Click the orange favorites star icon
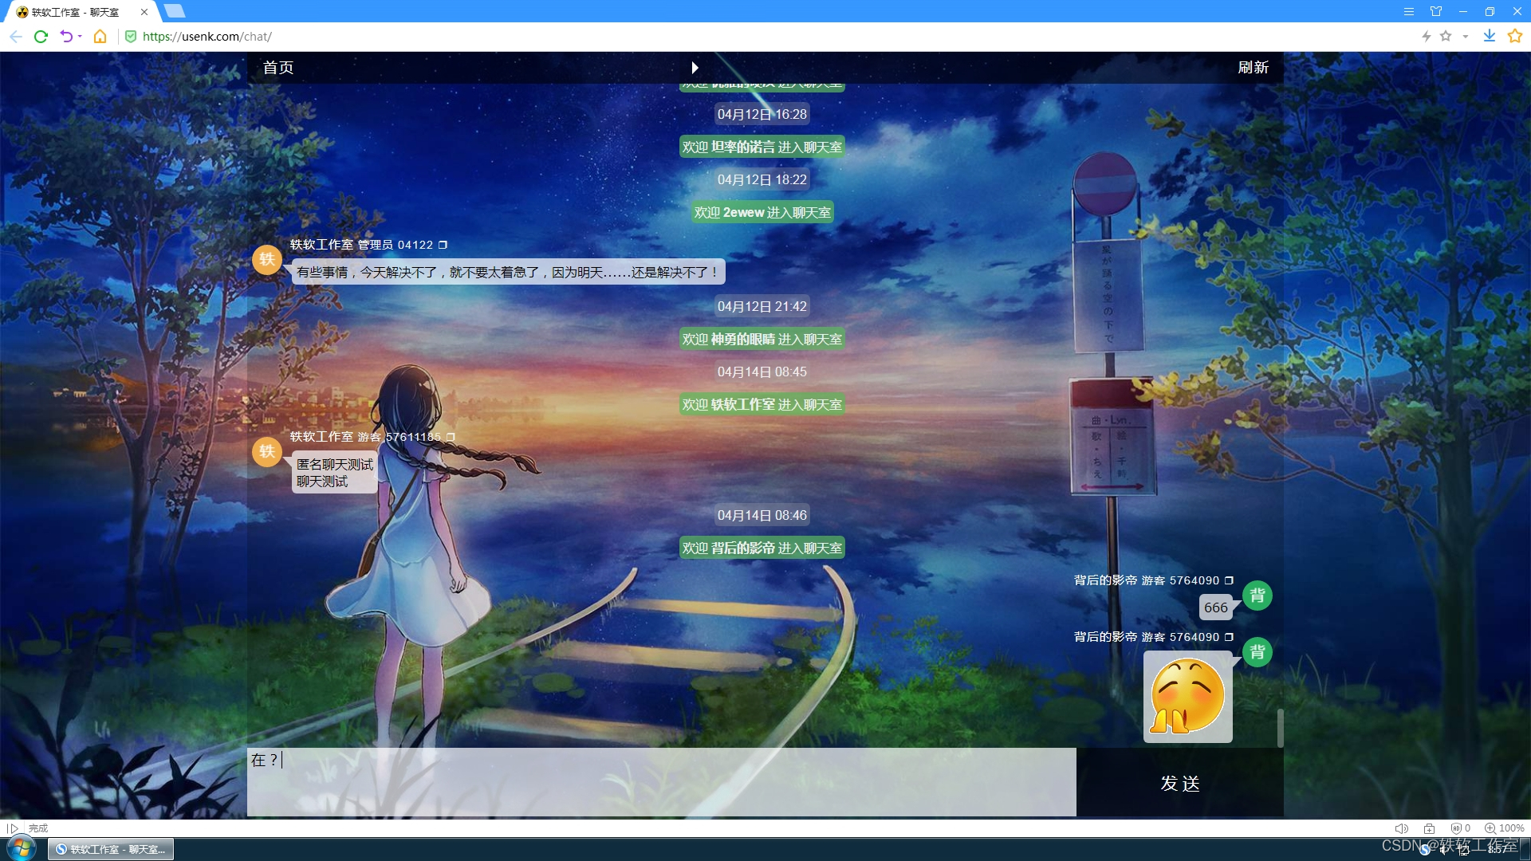Image resolution: width=1531 pixels, height=861 pixels. pyautogui.click(x=1515, y=36)
